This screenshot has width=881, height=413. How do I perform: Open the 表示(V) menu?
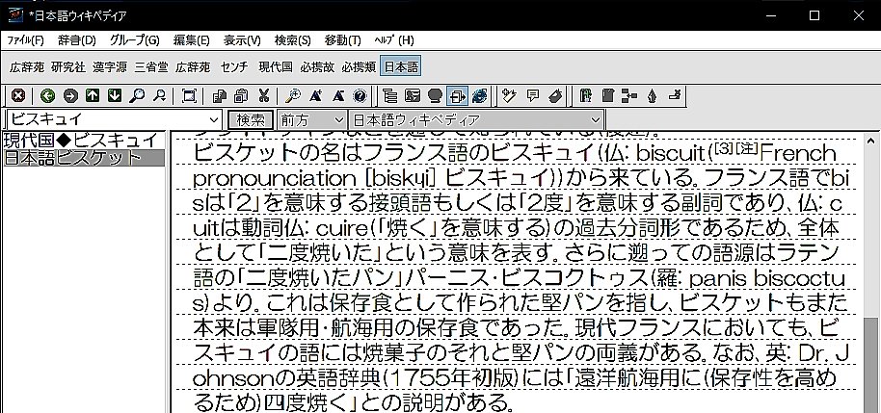[242, 40]
